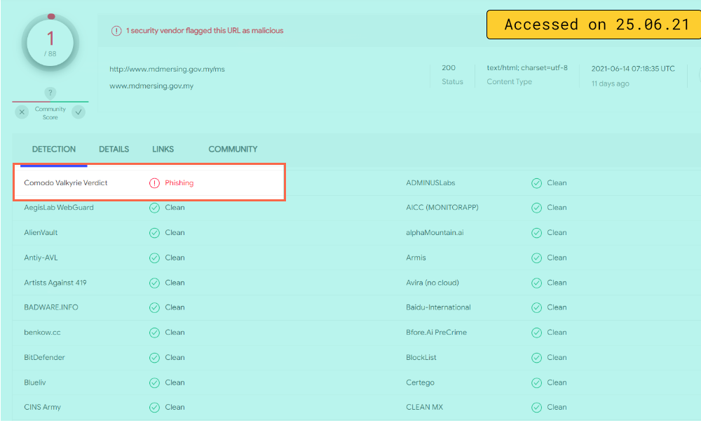Click the AlienVault vendor name
The image size is (701, 421).
click(41, 233)
